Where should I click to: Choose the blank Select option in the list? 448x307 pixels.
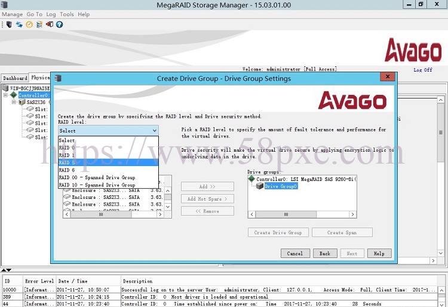(108, 140)
